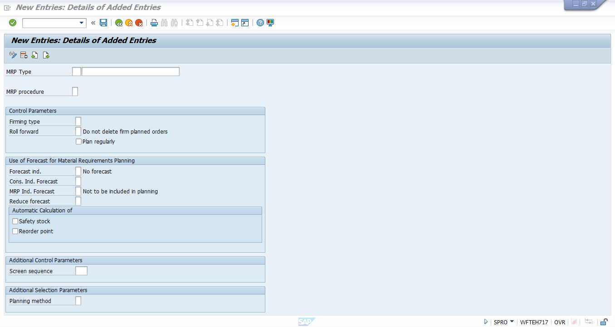Click the MRP Type description field
The width and height of the screenshot is (615, 327).
[x=131, y=72]
